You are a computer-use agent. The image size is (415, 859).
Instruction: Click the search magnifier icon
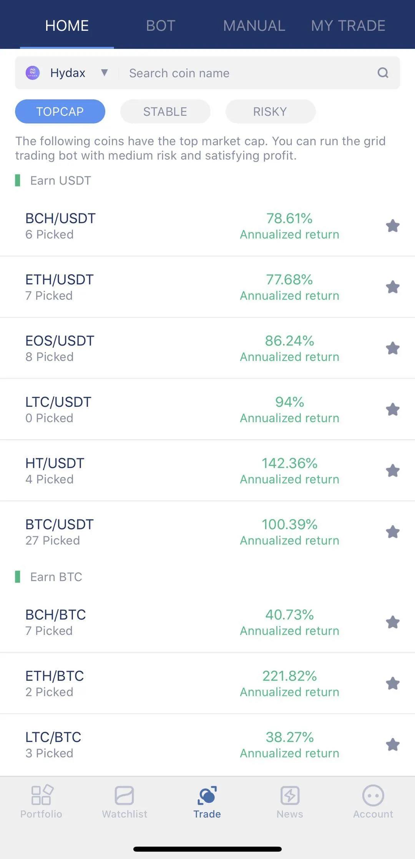pos(383,73)
